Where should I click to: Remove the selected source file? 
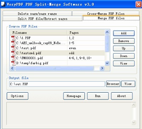pyautogui.click(x=124, y=41)
